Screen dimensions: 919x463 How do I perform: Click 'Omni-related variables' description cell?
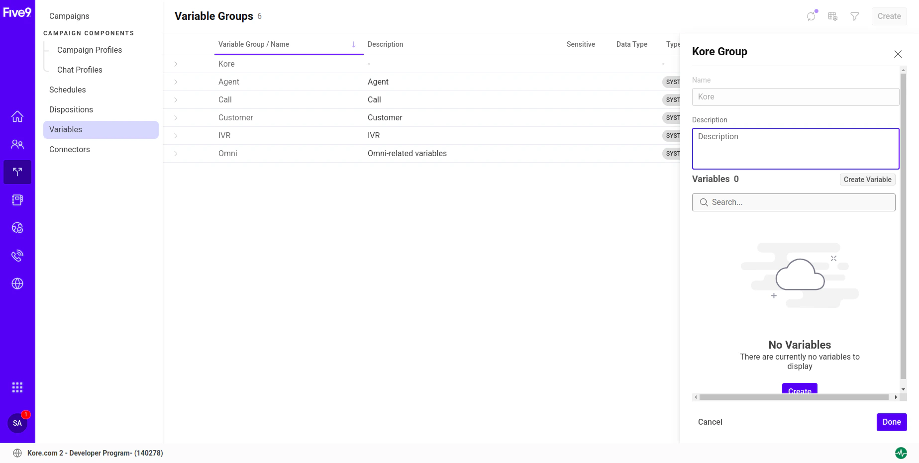click(407, 154)
